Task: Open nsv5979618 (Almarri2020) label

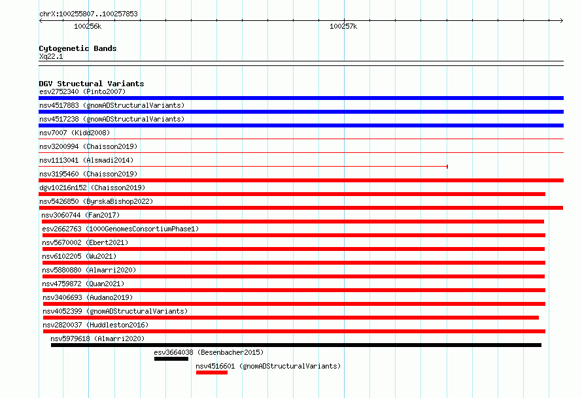Action: click(x=97, y=339)
